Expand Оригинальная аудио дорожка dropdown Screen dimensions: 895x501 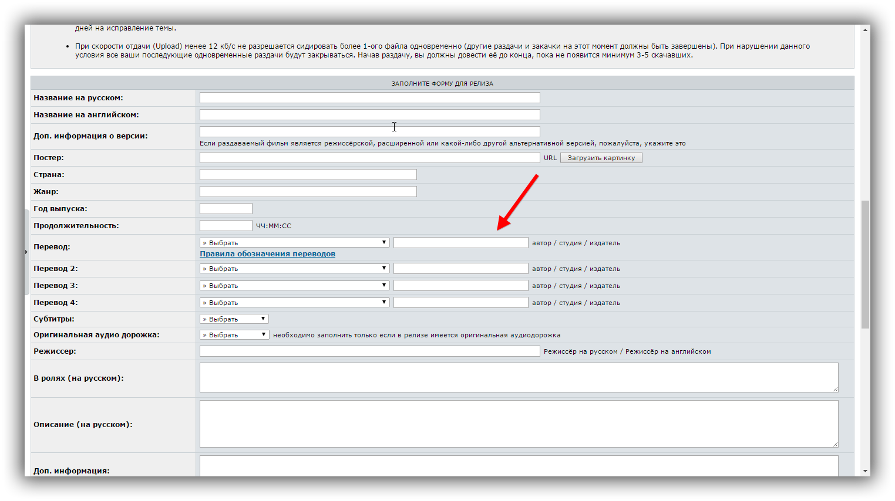(234, 335)
